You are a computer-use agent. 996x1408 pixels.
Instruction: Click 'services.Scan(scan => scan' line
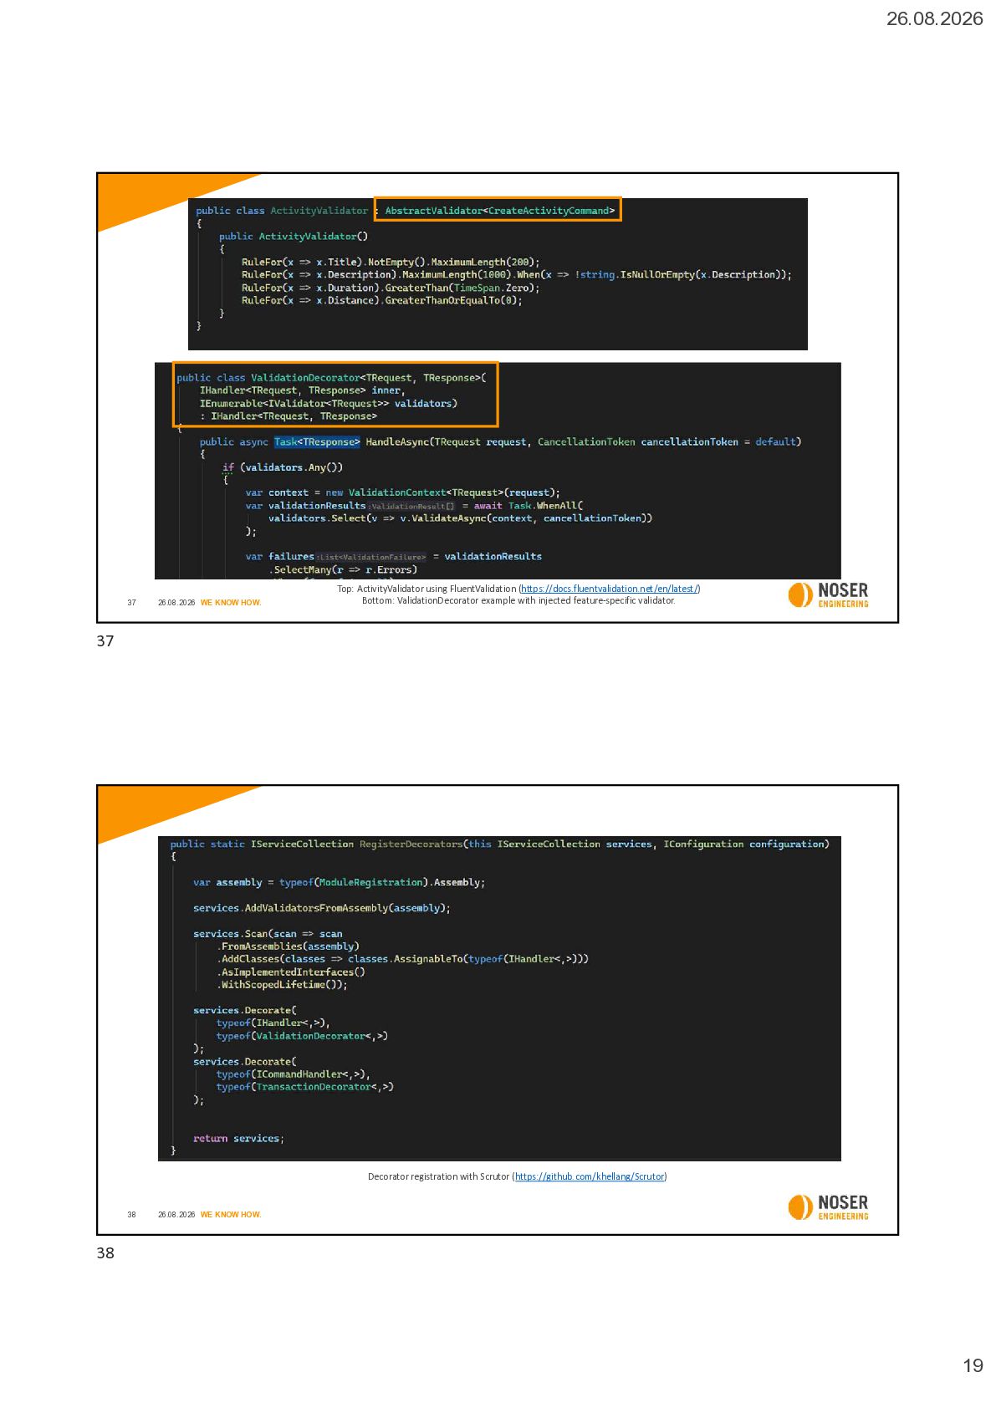(x=268, y=934)
